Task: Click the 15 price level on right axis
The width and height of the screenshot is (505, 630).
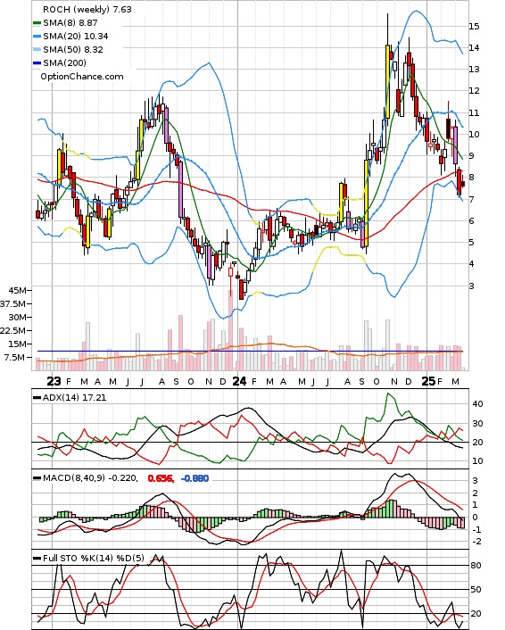Action: click(474, 27)
